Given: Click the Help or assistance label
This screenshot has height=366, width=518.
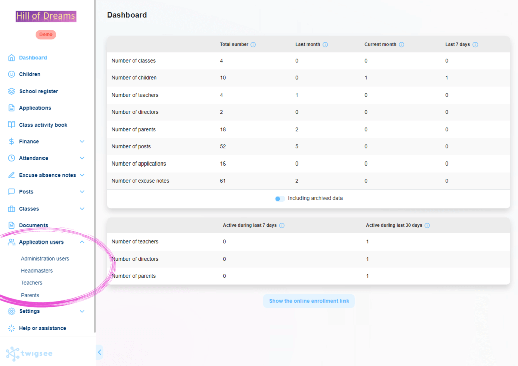Looking at the screenshot, I should coord(42,328).
